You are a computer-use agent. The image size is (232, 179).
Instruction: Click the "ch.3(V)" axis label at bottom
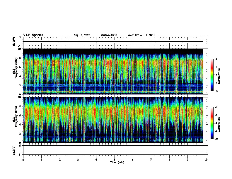coord(14,150)
